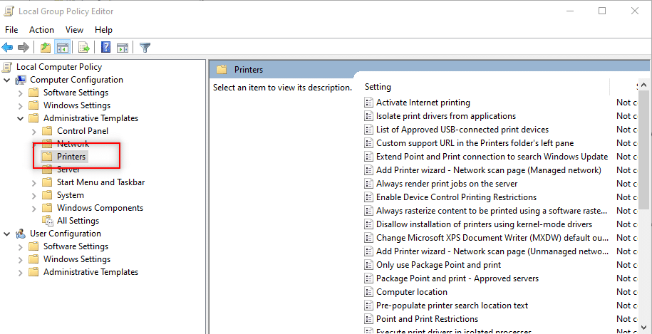Select Software Settings under User Configuration
This screenshot has width=652, height=334.
click(76, 246)
